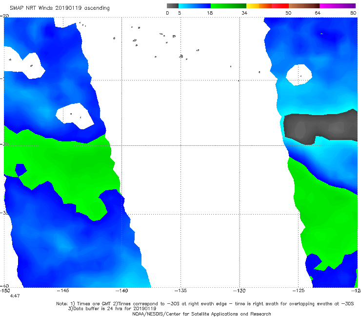
Task: Click the dark gray low-wind patch on right swath
Action: 321,127
